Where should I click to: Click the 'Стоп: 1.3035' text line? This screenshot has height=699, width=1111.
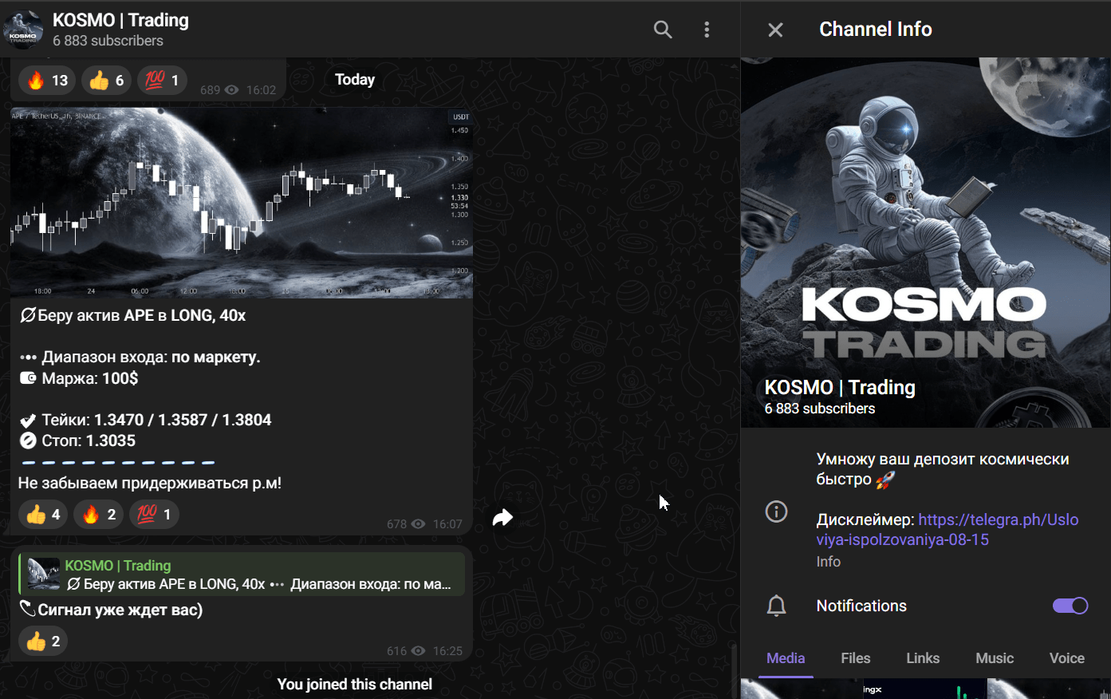pos(77,440)
